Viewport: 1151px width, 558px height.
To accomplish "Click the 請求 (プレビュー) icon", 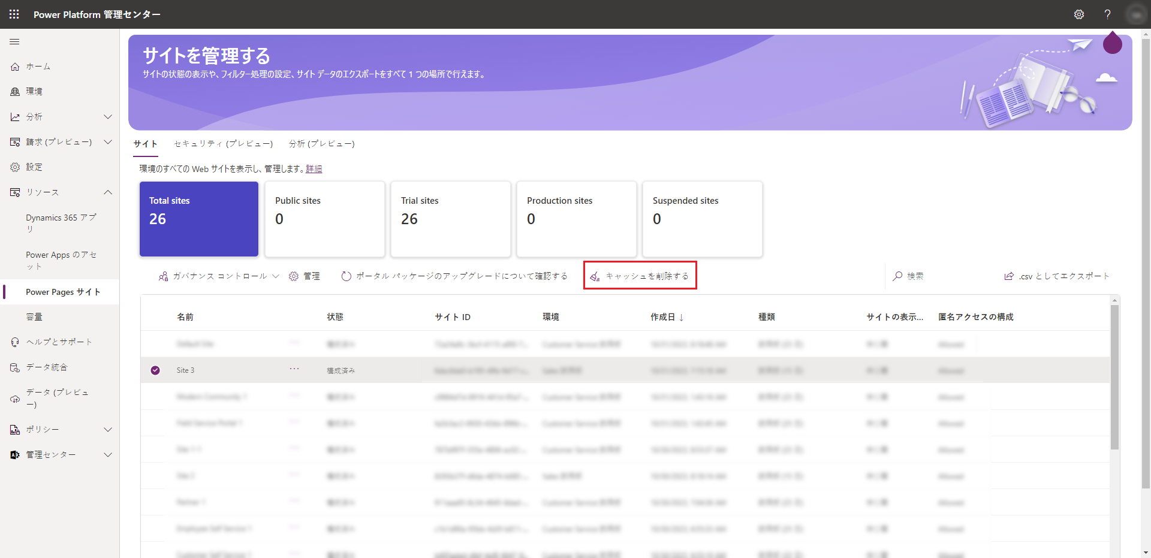I will click(x=15, y=142).
